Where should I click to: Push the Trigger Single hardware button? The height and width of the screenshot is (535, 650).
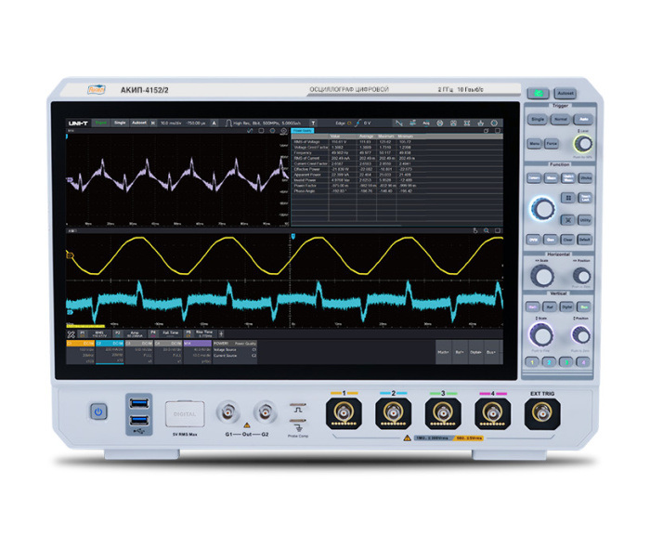[538, 120]
